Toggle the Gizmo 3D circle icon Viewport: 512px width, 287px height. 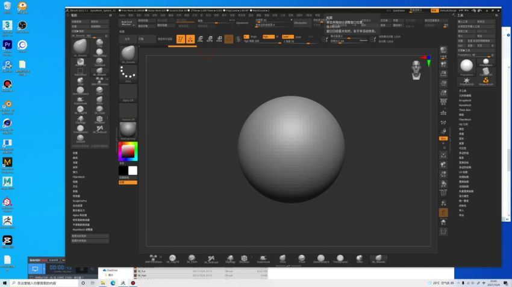[x=229, y=39]
